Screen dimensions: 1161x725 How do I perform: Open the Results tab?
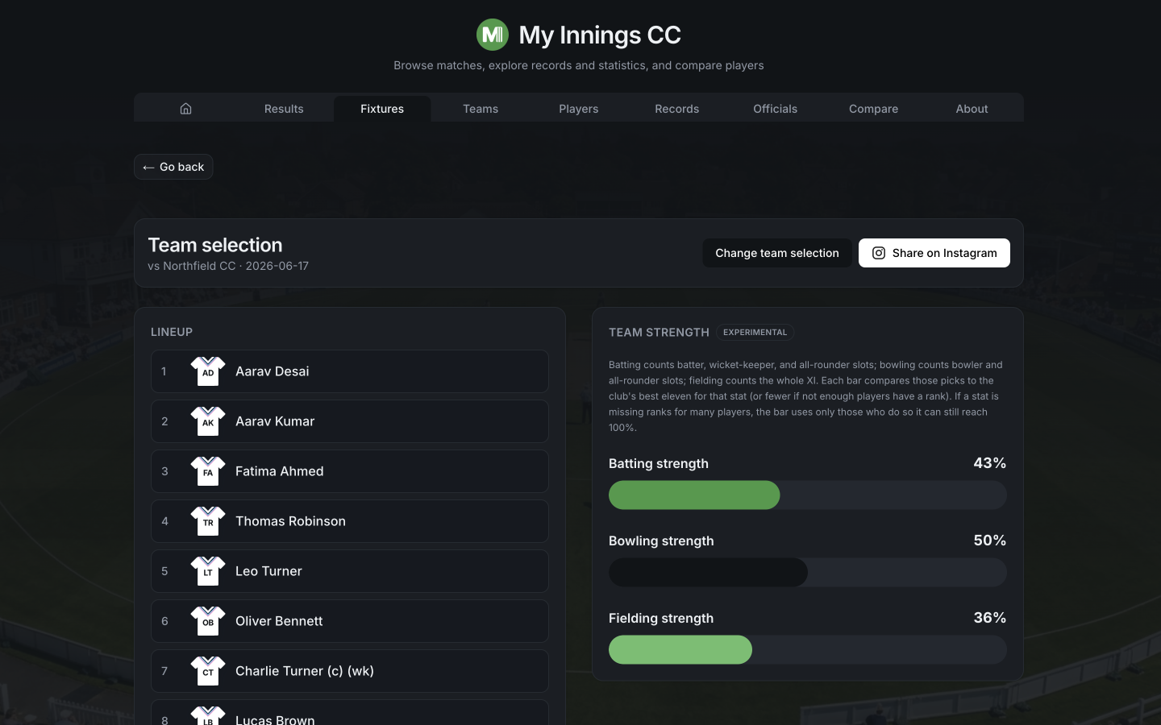pos(284,109)
